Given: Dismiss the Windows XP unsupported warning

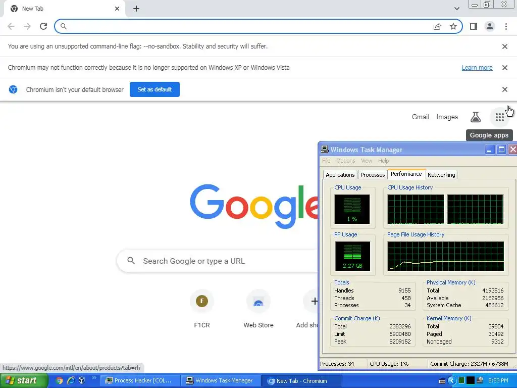Looking at the screenshot, I should tap(504, 68).
